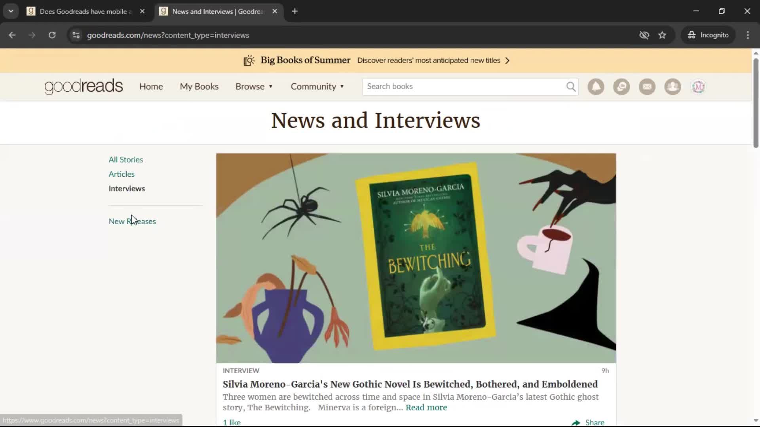Image resolution: width=760 pixels, height=427 pixels.
Task: Open The Bewitching article image
Action: click(416, 258)
